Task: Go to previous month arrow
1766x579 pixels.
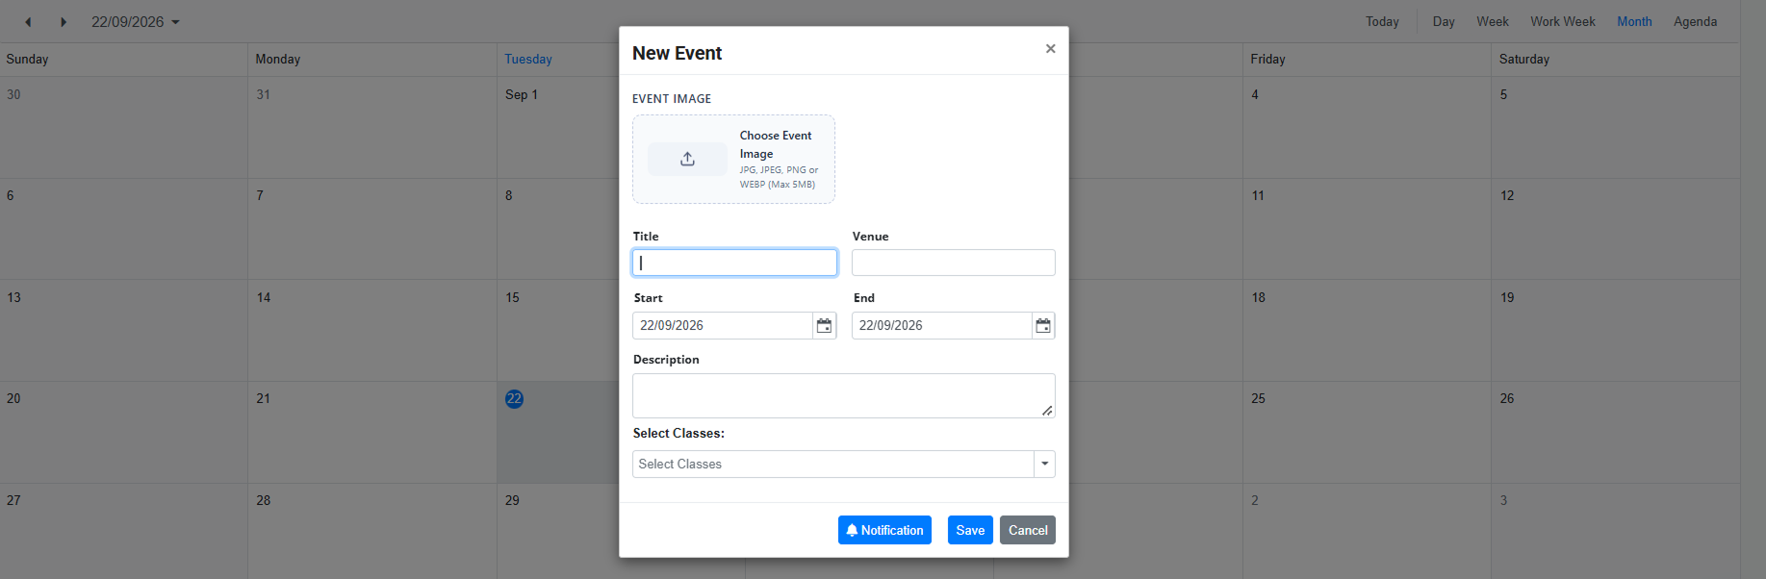Action: point(28,22)
